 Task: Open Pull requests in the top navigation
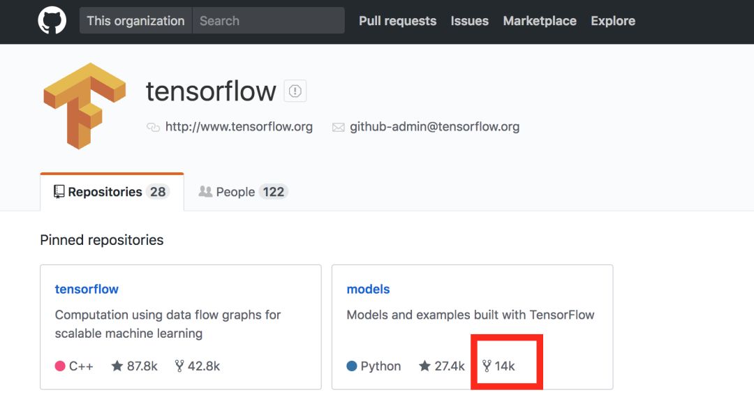coord(397,21)
